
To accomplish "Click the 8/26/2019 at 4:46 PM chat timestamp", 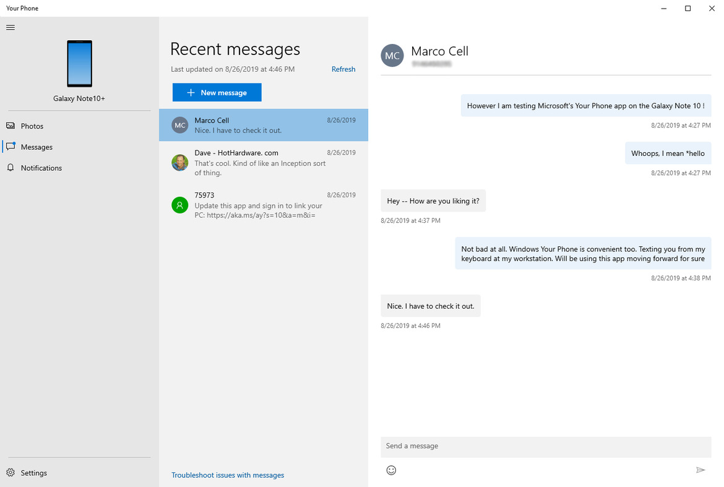I will coord(410,325).
